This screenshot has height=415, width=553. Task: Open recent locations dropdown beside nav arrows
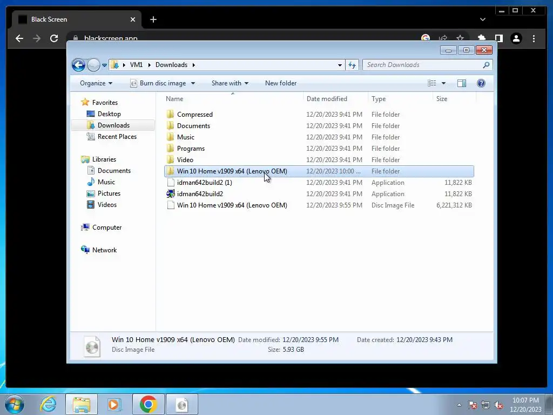click(x=104, y=65)
